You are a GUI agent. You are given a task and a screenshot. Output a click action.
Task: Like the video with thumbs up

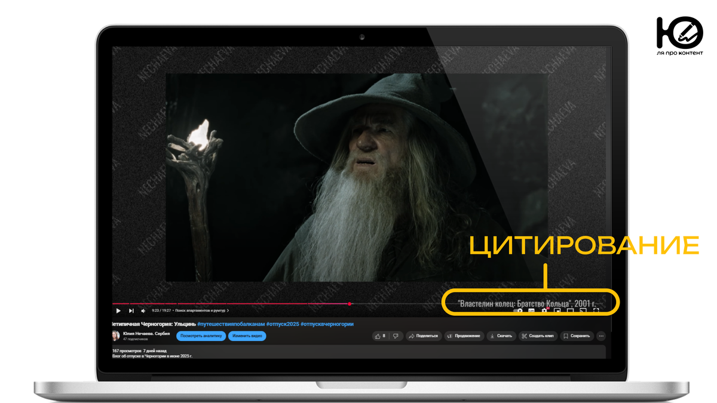click(380, 336)
